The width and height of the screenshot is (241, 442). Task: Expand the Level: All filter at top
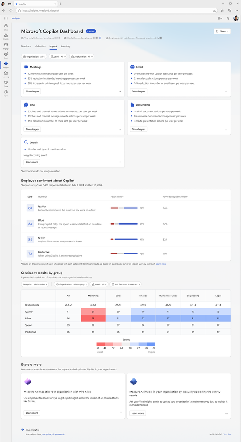pyautogui.click(x=58, y=56)
